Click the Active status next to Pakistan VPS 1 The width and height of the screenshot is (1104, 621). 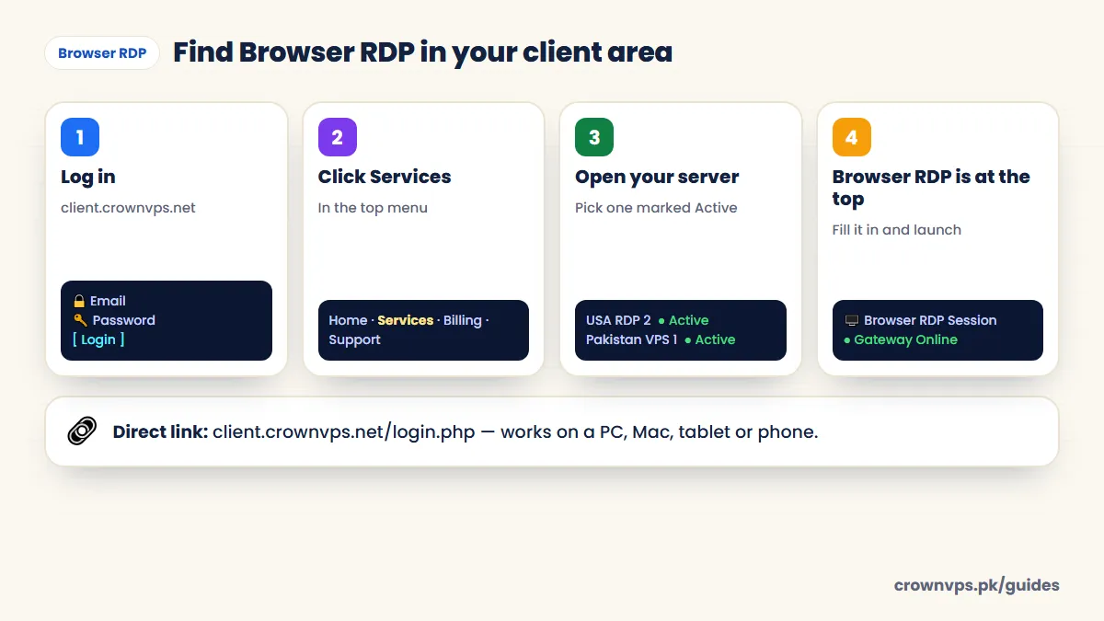click(710, 339)
